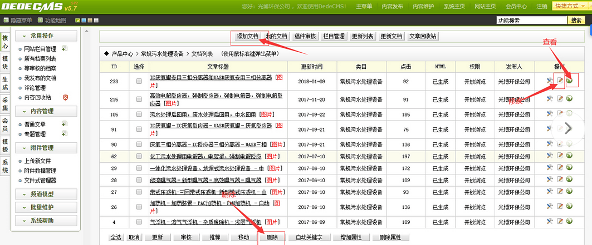Collapse the 常用操作 sidebar section
Image resolution: width=592 pixels, height=245 pixels.
(46, 36)
